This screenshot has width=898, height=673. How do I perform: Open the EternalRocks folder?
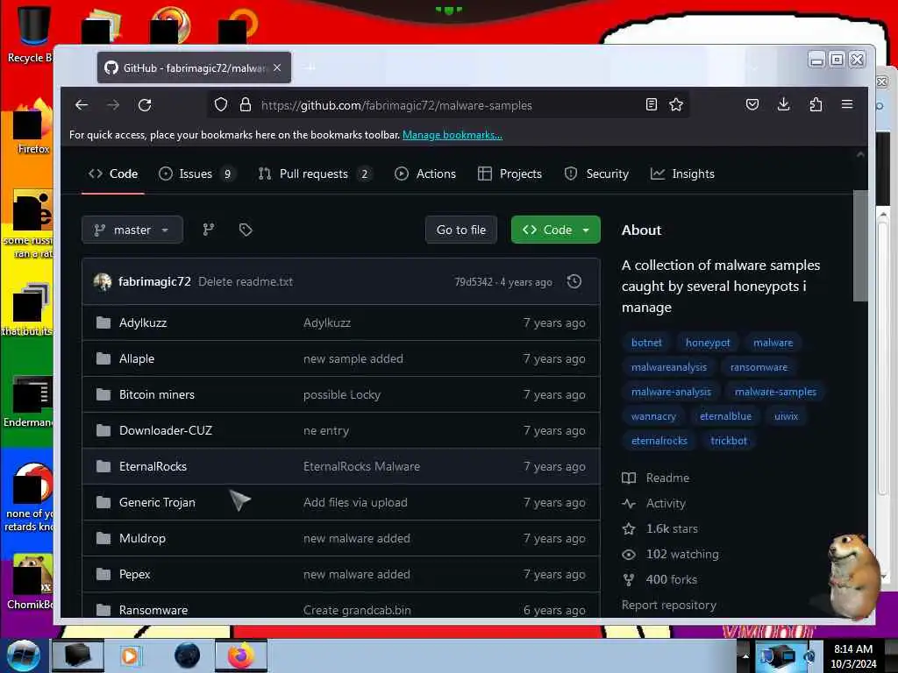tap(153, 466)
